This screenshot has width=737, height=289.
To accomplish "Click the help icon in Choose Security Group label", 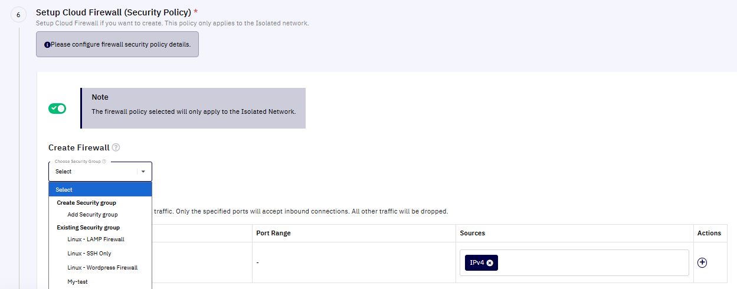I will (x=104, y=161).
